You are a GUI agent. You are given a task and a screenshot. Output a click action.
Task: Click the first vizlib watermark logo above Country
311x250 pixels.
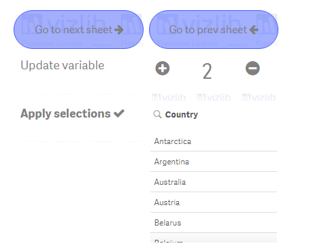[x=169, y=97]
